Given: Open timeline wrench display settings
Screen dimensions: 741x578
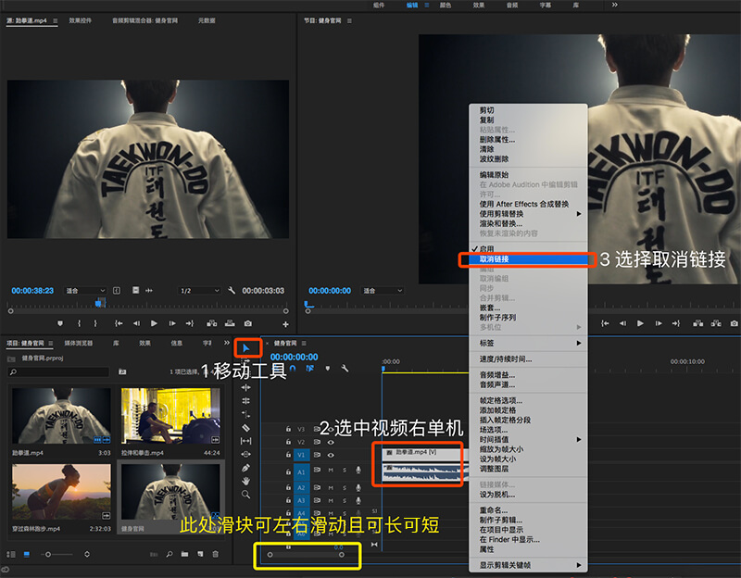Looking at the screenshot, I should click(345, 368).
